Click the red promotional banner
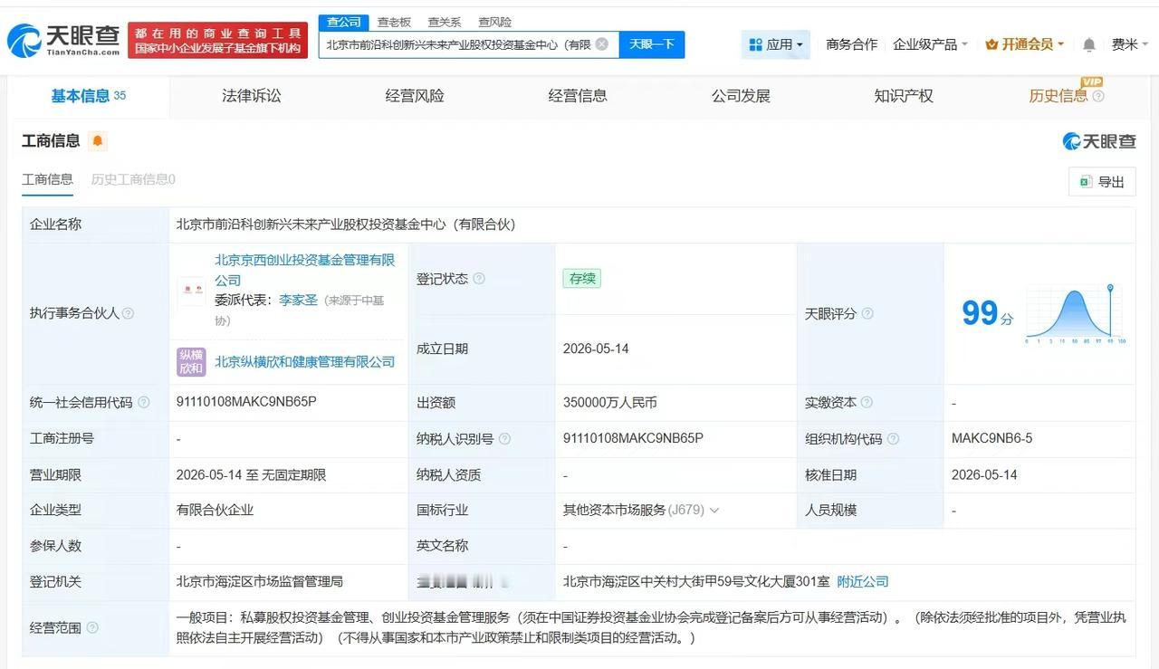The image size is (1159, 669). tap(217, 41)
